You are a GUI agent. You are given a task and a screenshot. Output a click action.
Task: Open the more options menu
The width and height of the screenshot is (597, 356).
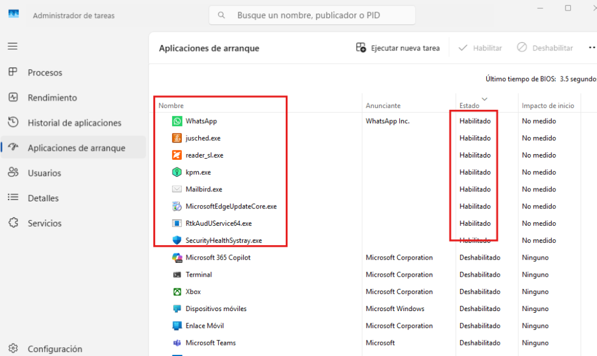592,47
